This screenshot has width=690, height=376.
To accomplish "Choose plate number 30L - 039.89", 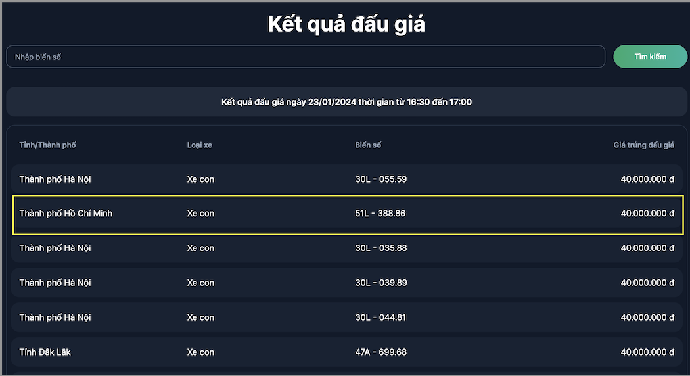I will click(380, 283).
